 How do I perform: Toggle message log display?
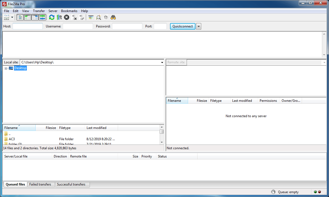20,17
